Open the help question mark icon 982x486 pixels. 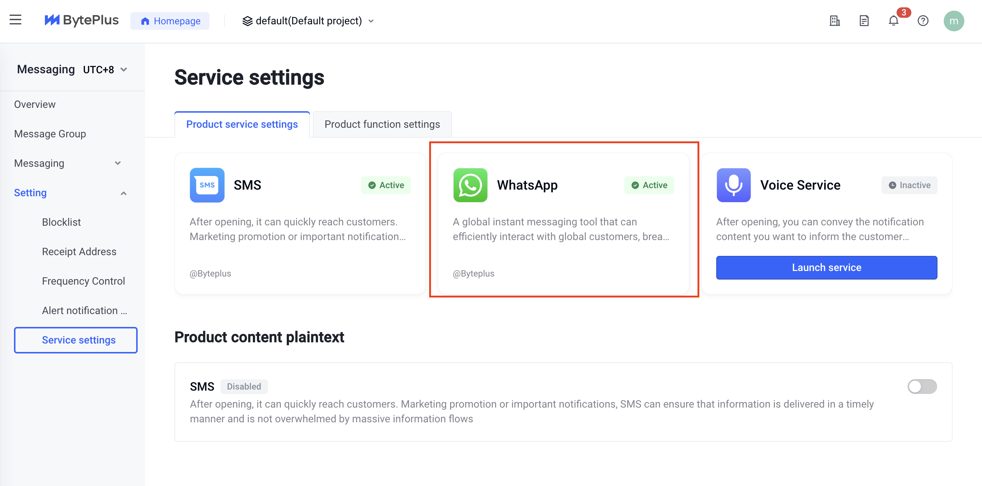point(922,21)
